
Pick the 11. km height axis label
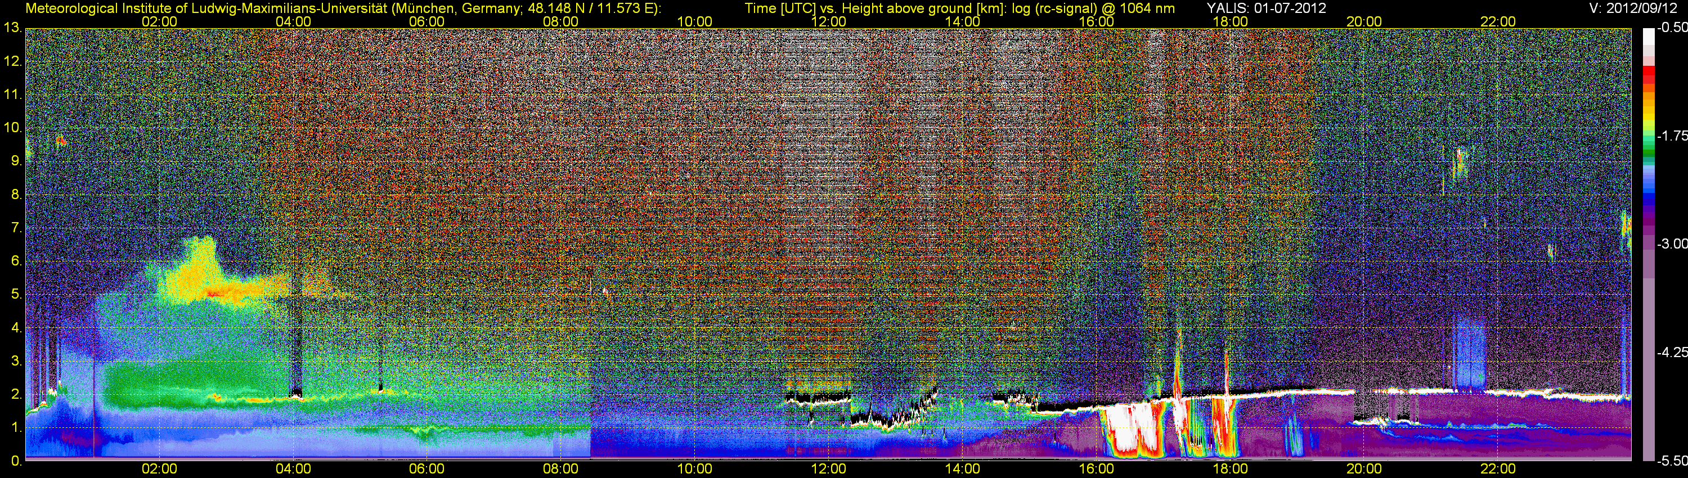coord(13,94)
